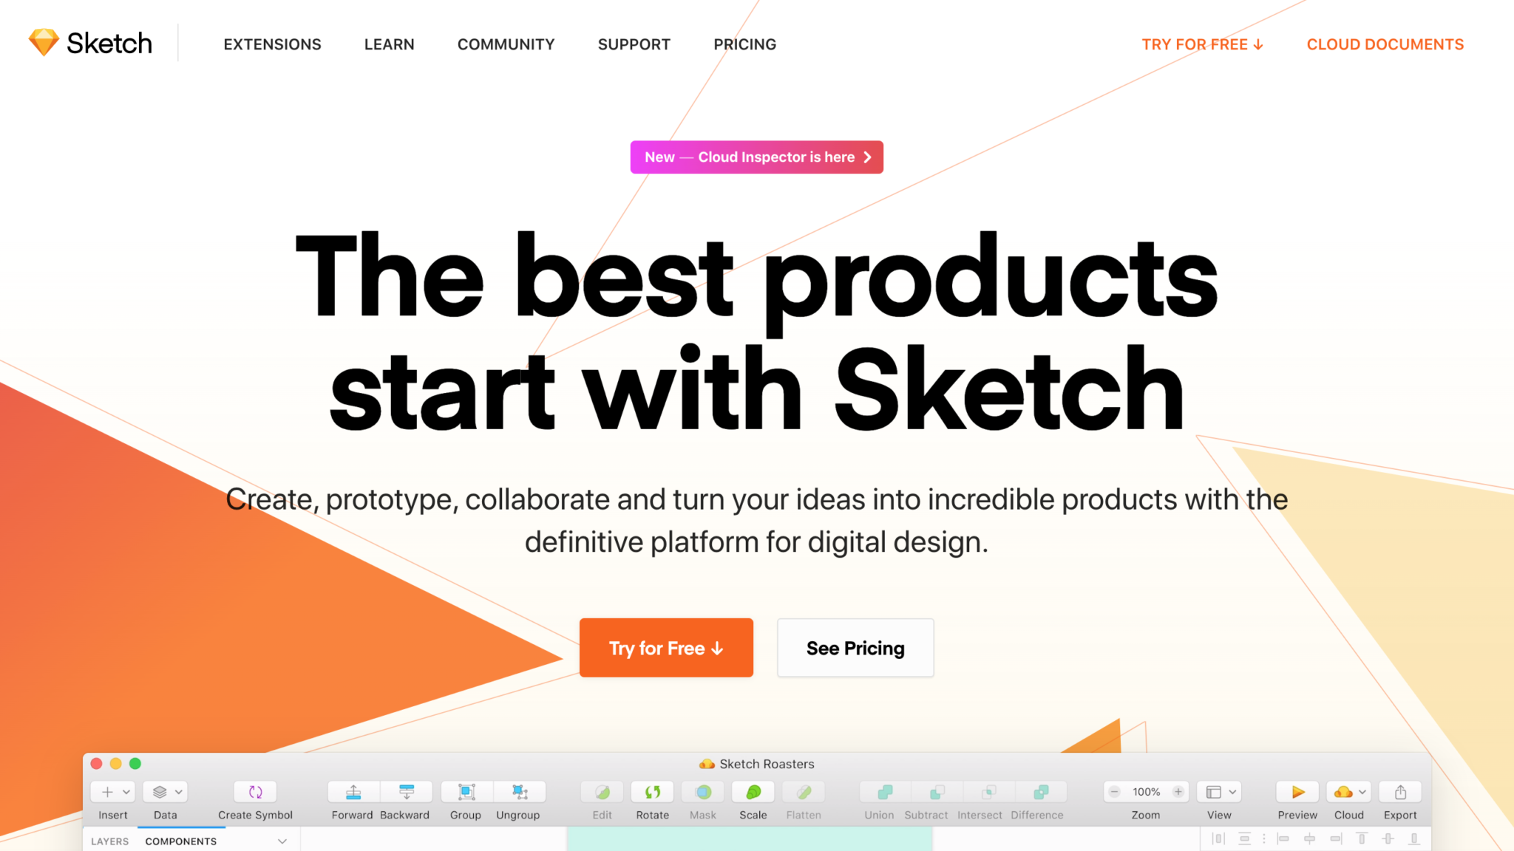Click the PRICING menu item
1514x851 pixels.
pyautogui.click(x=744, y=44)
